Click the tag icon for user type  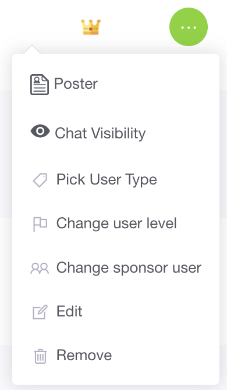(40, 180)
